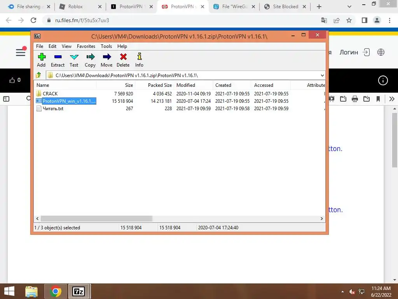398x299 pixels.
Task: Select the CRACK folder name
Action: pyautogui.click(x=50, y=93)
